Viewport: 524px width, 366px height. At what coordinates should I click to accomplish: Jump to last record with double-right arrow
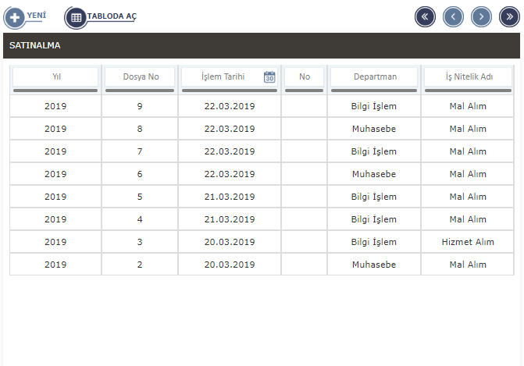[509, 16]
